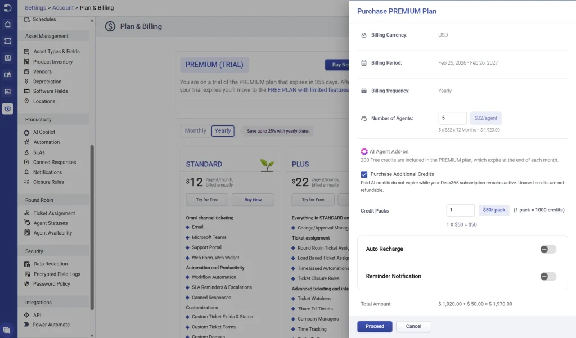The height and width of the screenshot is (338, 576).
Task: Open the chat icon at bottom left
Action: click(7, 330)
